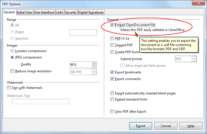The width and height of the screenshot is (207, 134).
Task: Click the Quality percentage input field
Action: [x=80, y=65]
